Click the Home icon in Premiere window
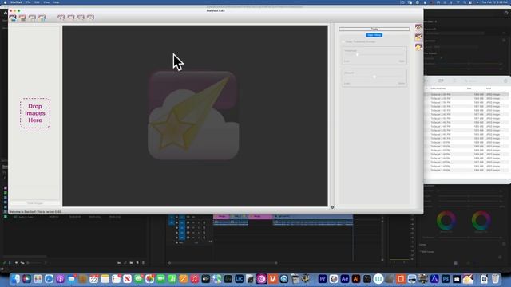The image size is (511, 287). 6,13
